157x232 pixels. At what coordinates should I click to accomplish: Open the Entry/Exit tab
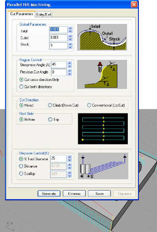[x=43, y=14]
